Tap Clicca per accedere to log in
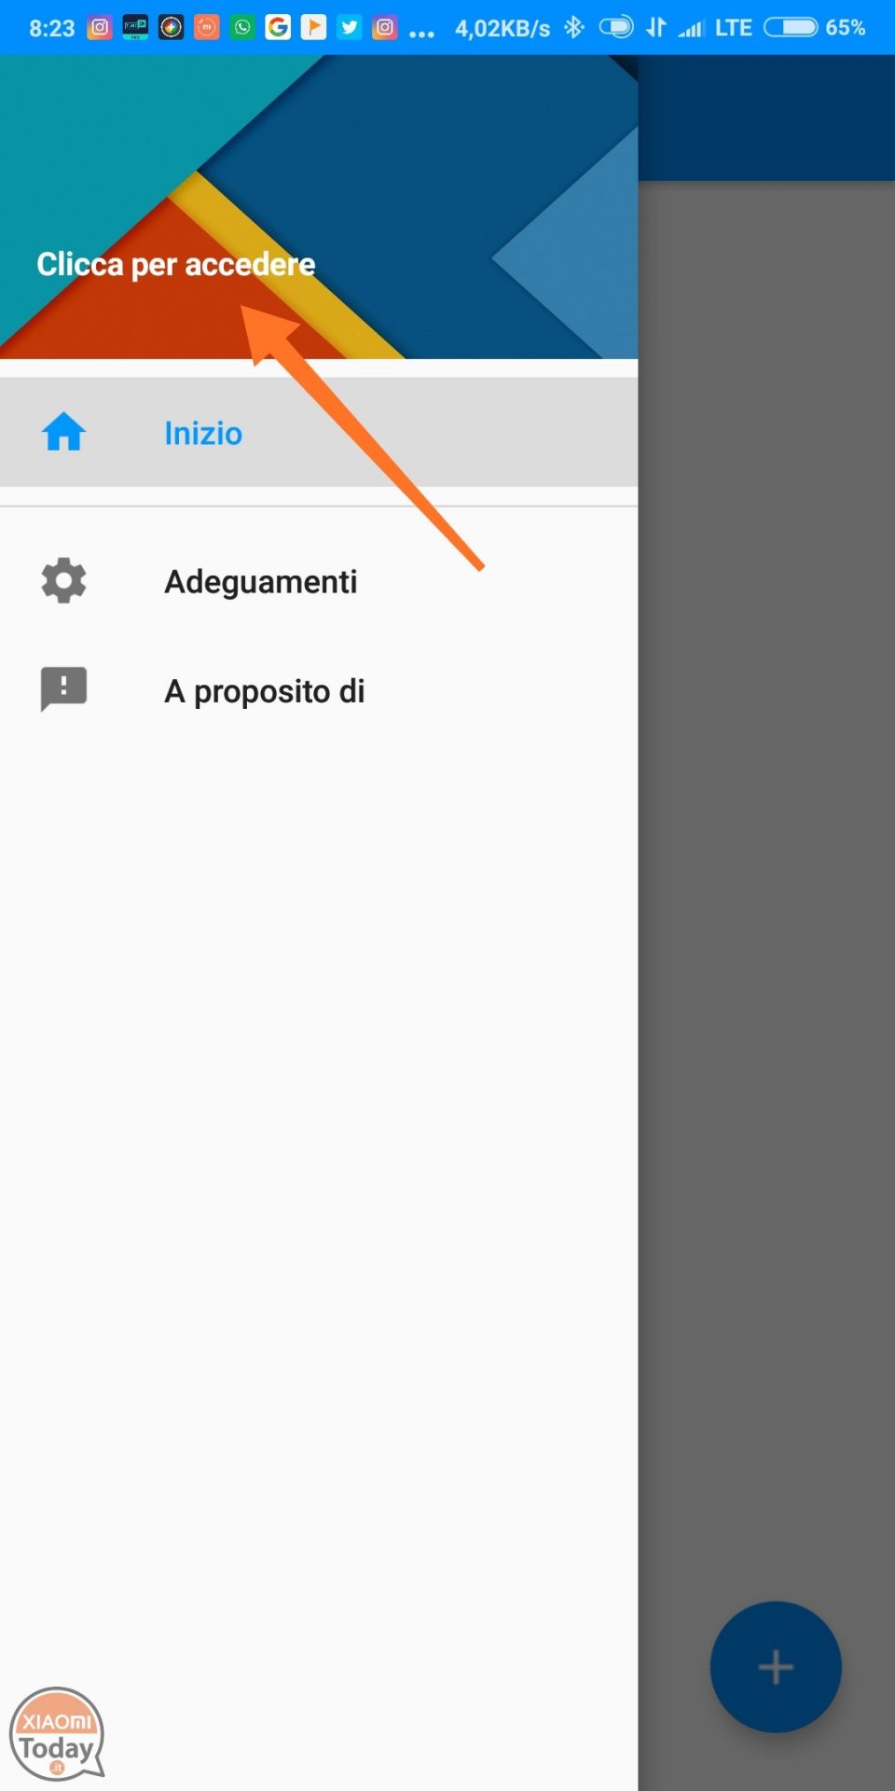 pyautogui.click(x=176, y=264)
